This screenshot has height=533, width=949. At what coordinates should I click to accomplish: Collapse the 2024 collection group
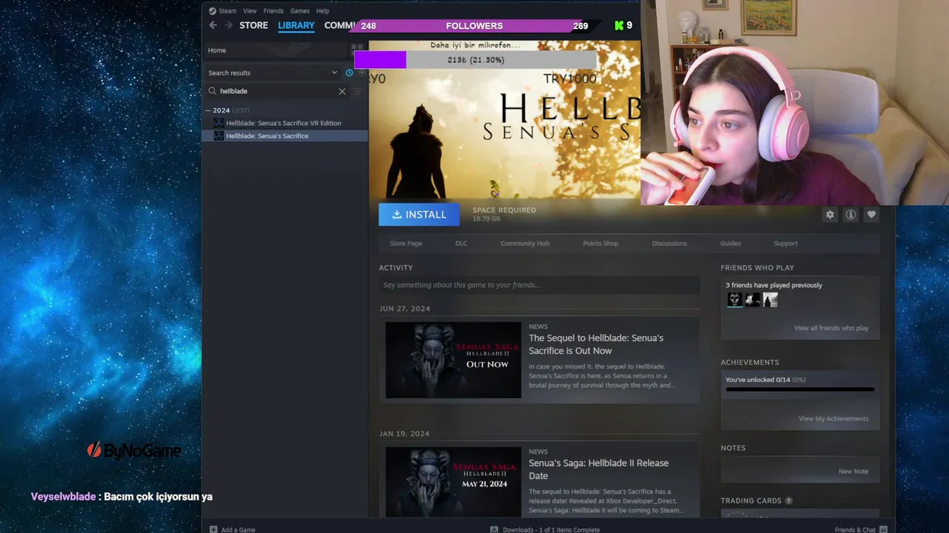point(208,110)
